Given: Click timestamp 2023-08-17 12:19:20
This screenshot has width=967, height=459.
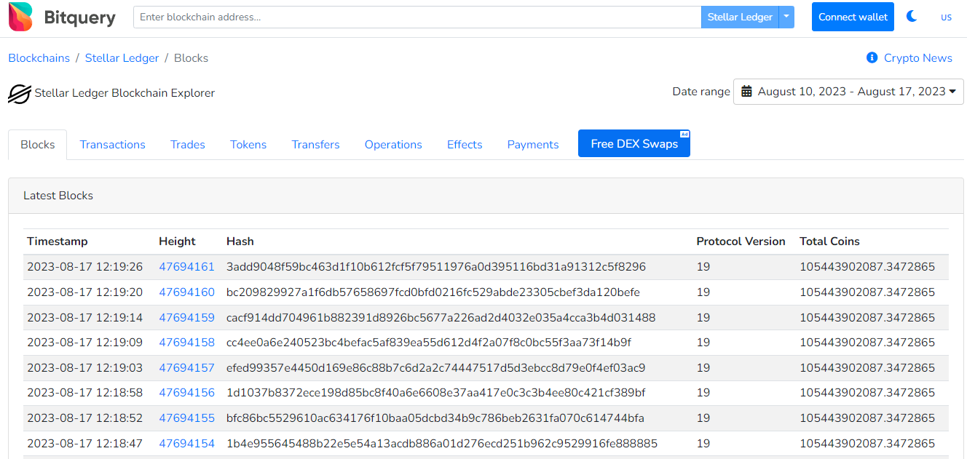Looking at the screenshot, I should tap(85, 292).
